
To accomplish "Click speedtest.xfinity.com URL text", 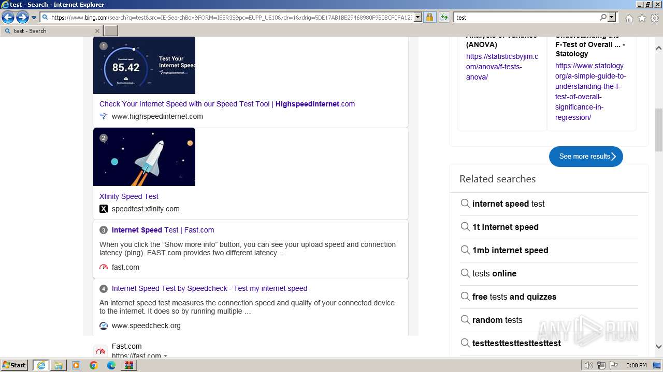I will click(x=146, y=209).
